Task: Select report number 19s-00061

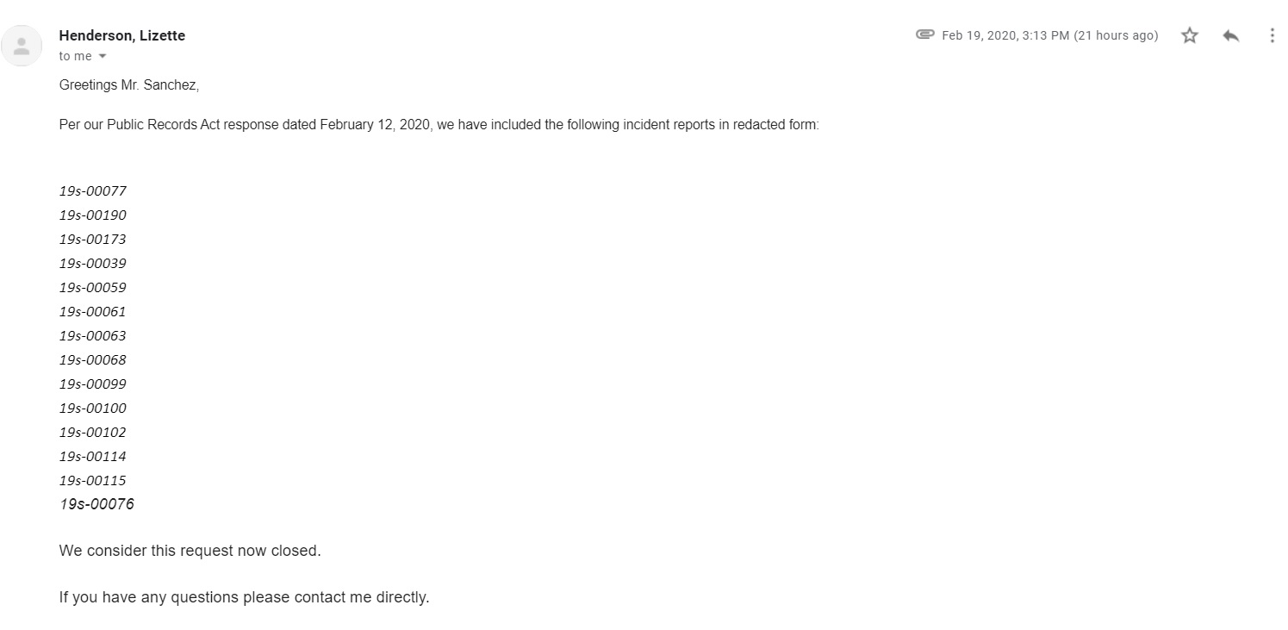Action: pos(93,312)
